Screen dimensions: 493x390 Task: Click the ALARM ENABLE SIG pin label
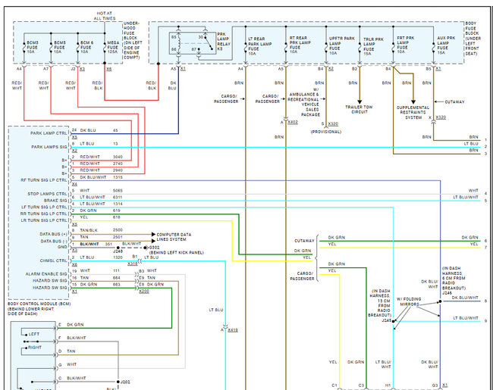(x=46, y=274)
